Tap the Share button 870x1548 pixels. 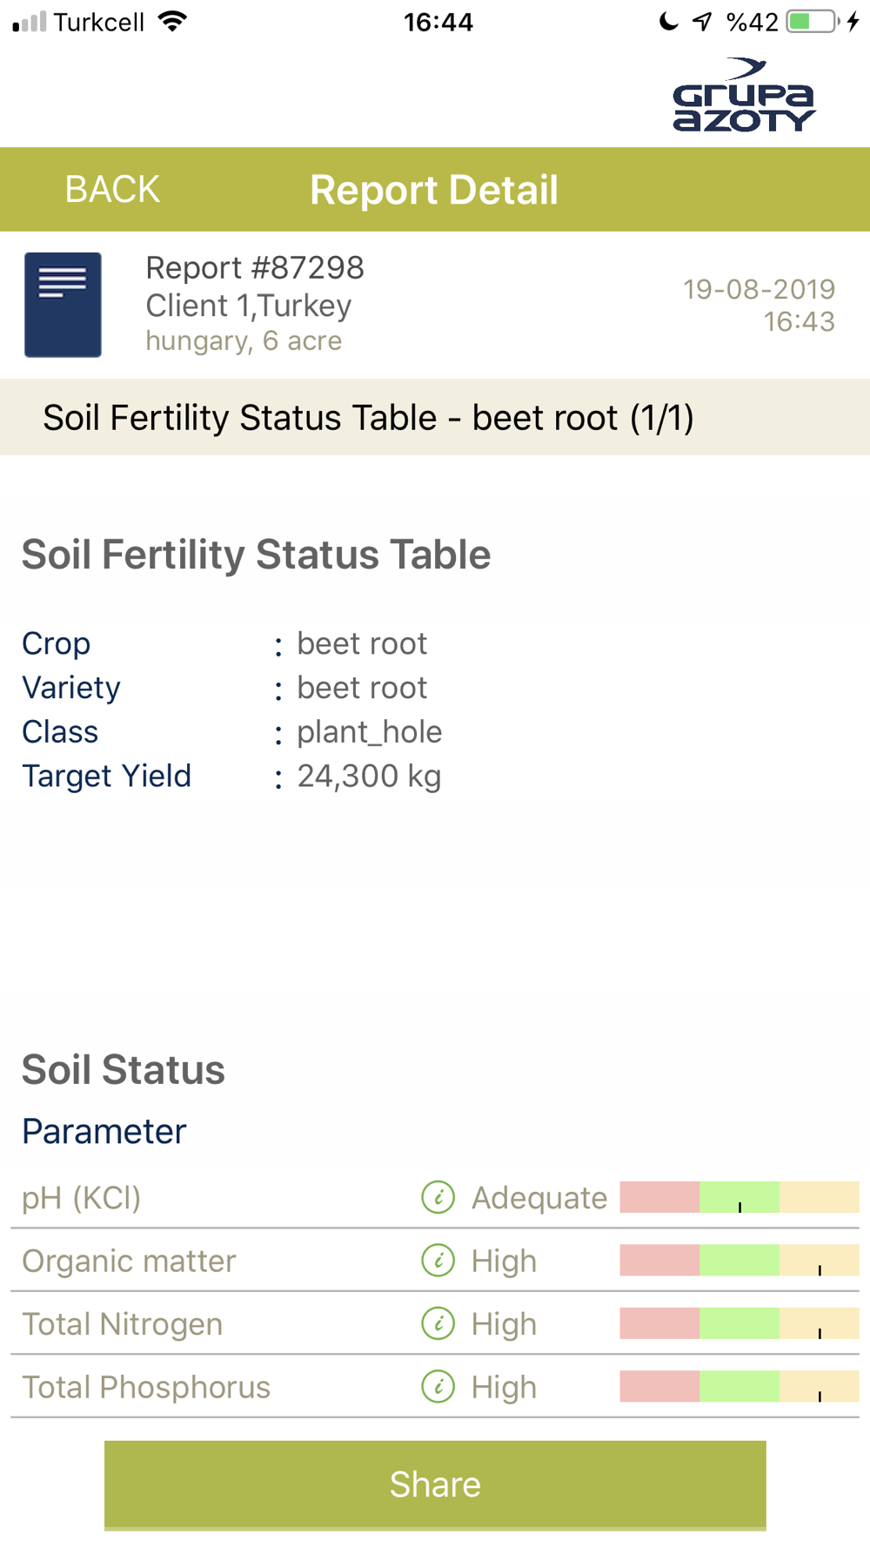435,1484
